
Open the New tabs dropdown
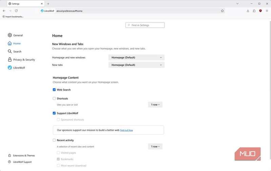point(137,65)
